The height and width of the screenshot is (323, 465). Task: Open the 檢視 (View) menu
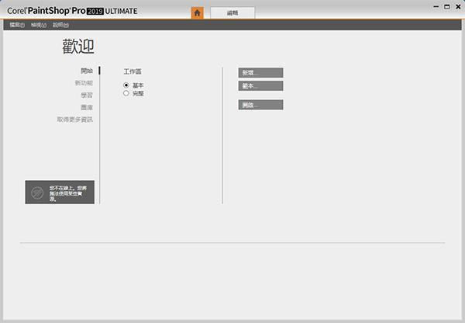coord(39,25)
